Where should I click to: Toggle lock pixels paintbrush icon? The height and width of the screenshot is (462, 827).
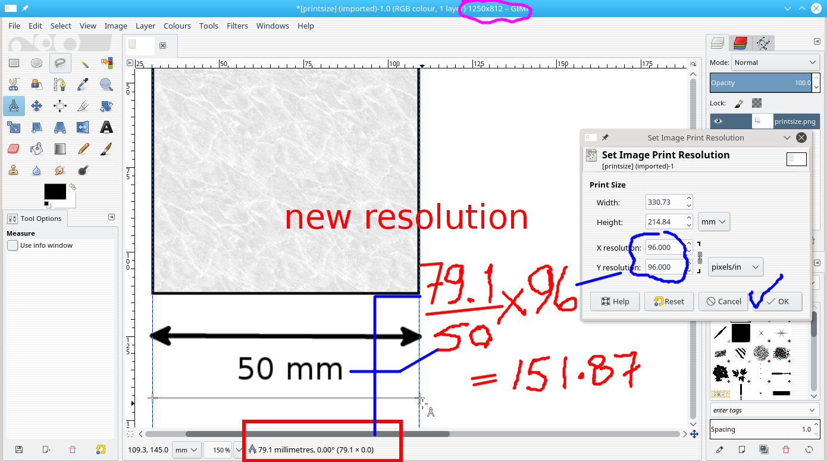[x=738, y=103]
